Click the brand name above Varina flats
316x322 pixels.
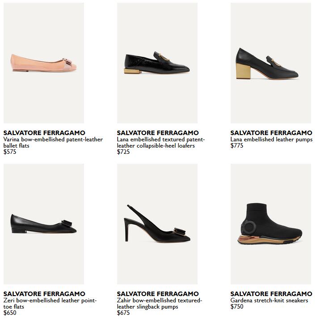tap(44, 133)
